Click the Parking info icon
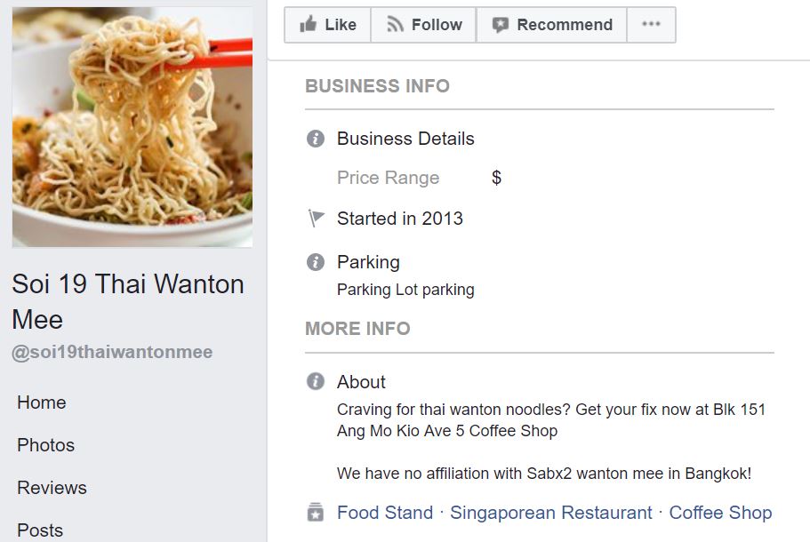This screenshot has height=542, width=810. click(x=315, y=262)
